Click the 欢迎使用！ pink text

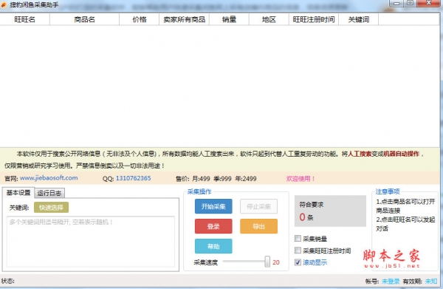301,179
